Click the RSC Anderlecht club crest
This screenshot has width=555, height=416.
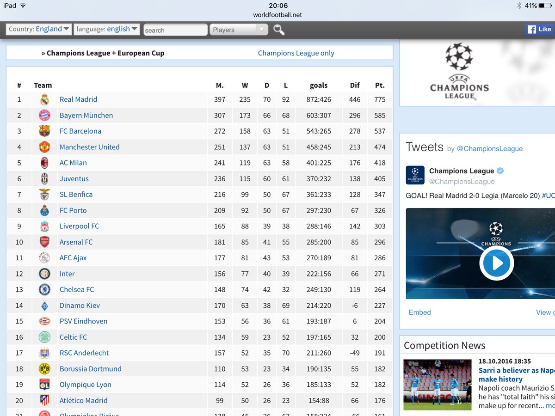[44, 353]
